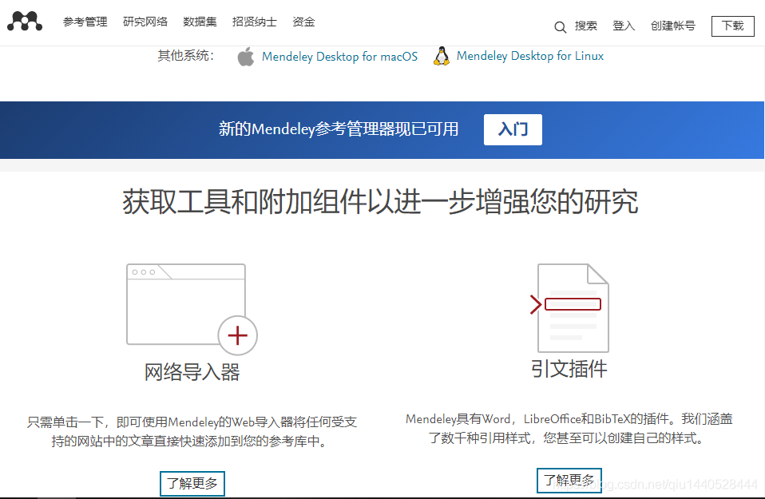765x499 pixels.
Task: Click the citation plugin document illustration
Action: coord(569,308)
